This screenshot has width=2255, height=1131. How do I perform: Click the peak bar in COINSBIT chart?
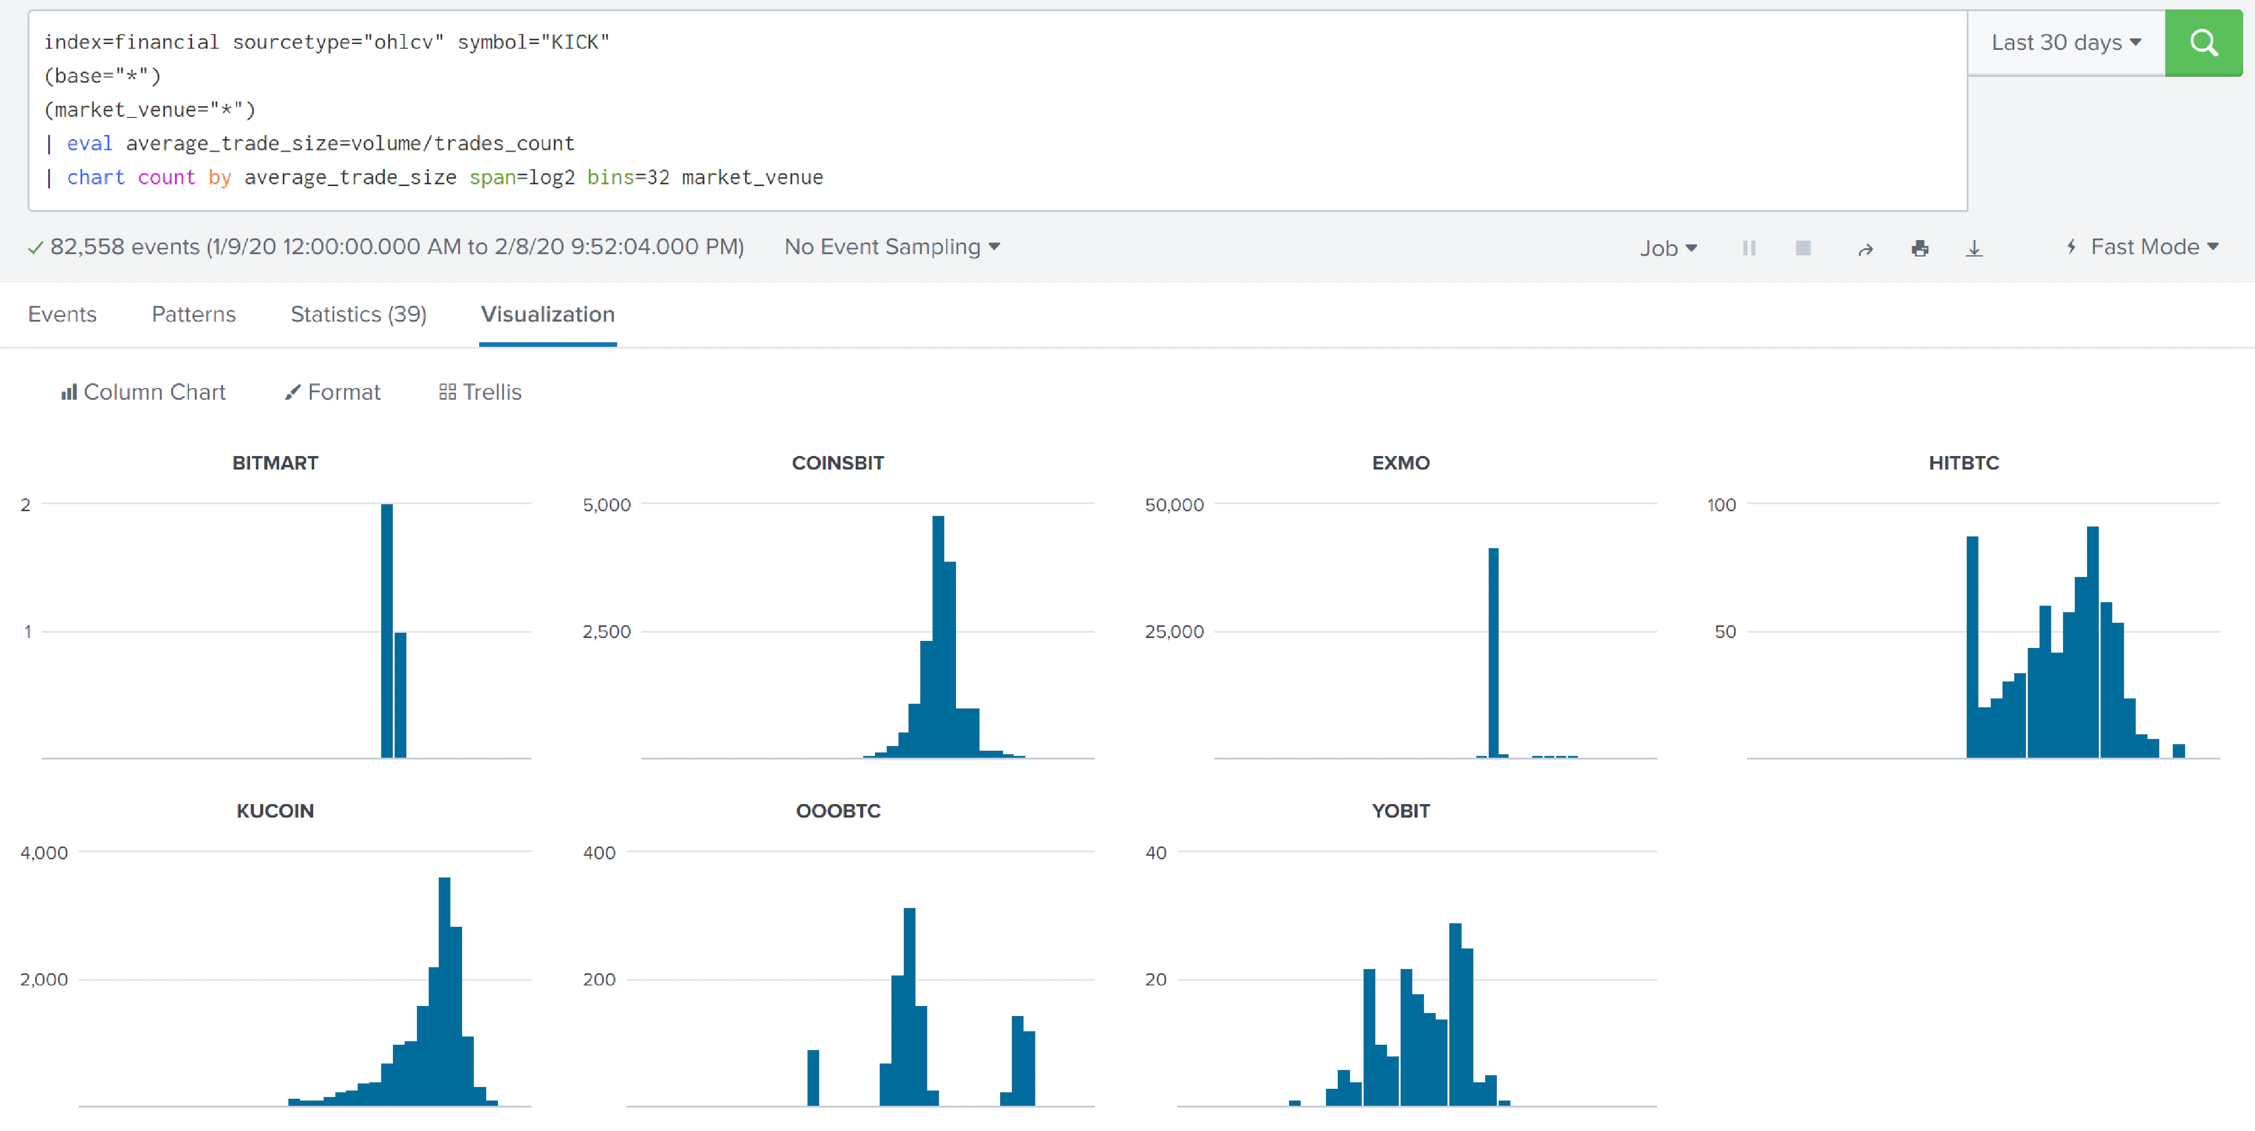[x=938, y=637]
